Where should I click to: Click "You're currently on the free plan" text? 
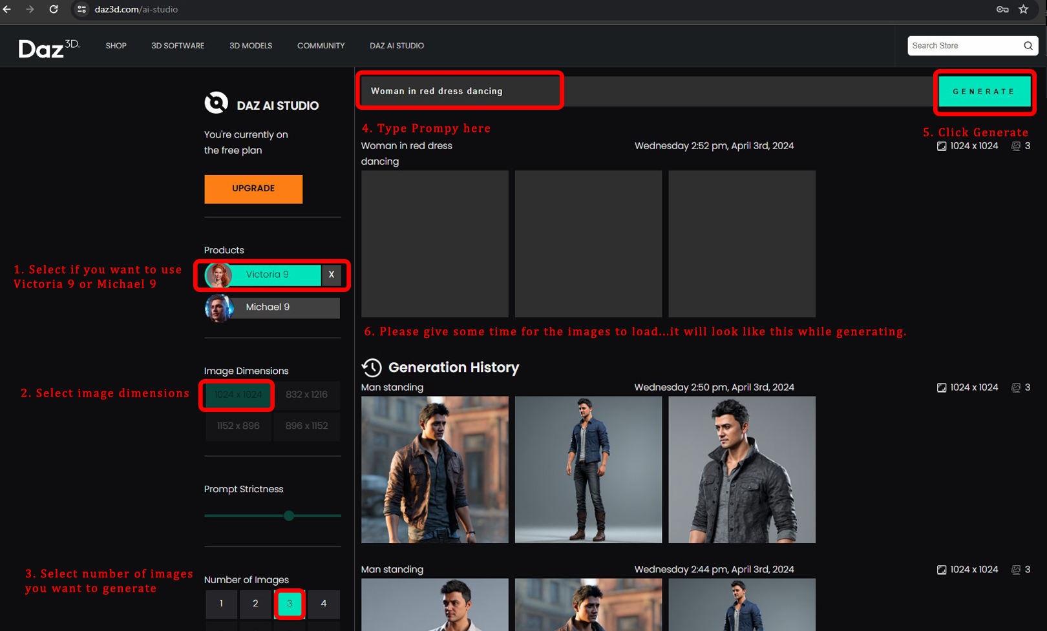[246, 143]
